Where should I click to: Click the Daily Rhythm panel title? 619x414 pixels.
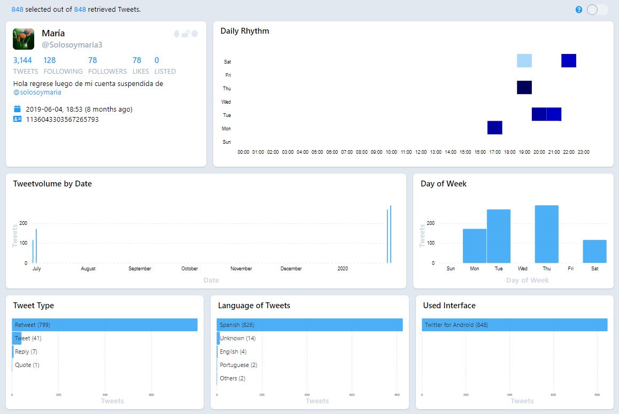tap(245, 31)
